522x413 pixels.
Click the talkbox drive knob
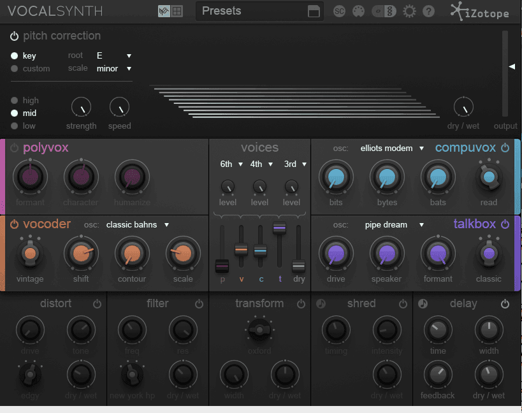[x=337, y=253]
